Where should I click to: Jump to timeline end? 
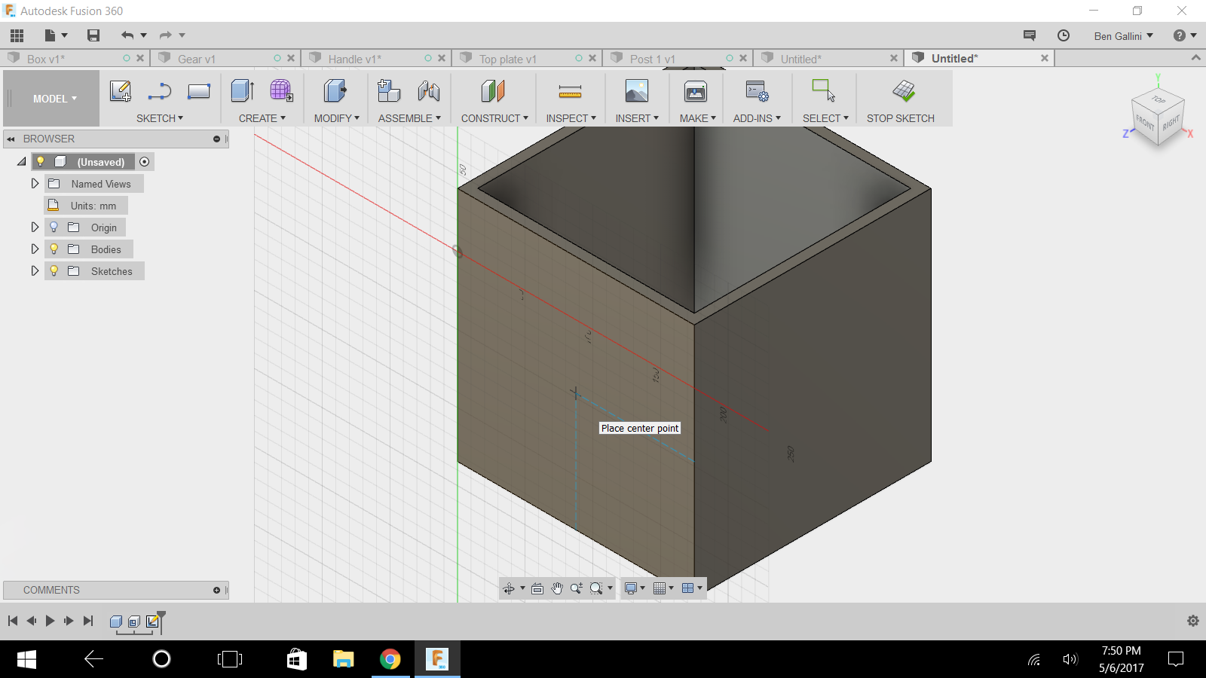click(x=88, y=621)
